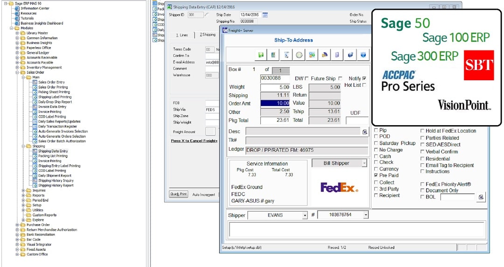504x267 pixels.
Task: Expand the Library Master folder
Action: pyautogui.click(x=17, y=33)
